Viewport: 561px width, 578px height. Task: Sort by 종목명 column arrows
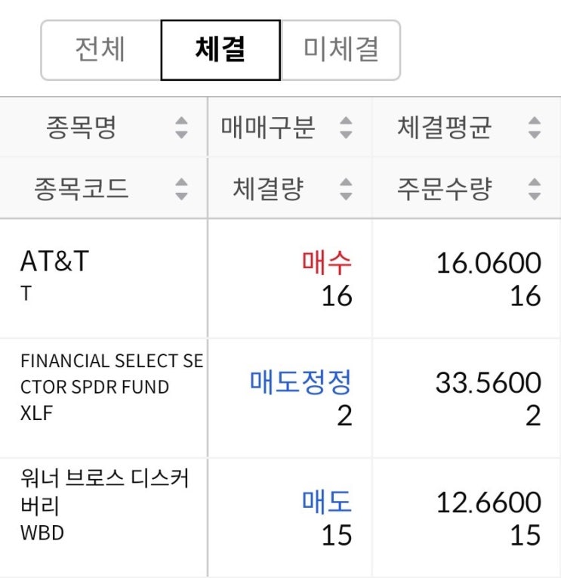tap(181, 127)
